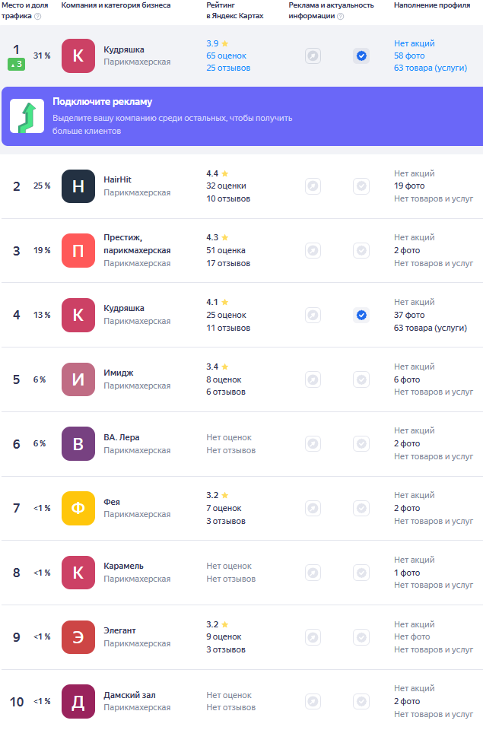Click the blue verified checkmark in row 1 Кудряшка
Image resolution: width=483 pixels, height=730 pixels.
361,56
